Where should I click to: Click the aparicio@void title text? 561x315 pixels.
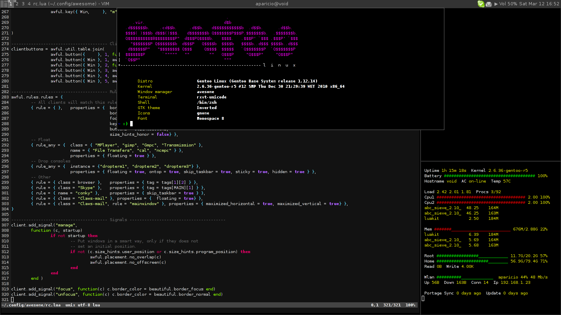(271, 4)
